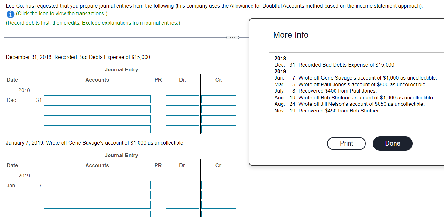Click 'Accounts' column header in second table
Image resolution: width=444 pixels, height=217 pixels.
[97, 166]
